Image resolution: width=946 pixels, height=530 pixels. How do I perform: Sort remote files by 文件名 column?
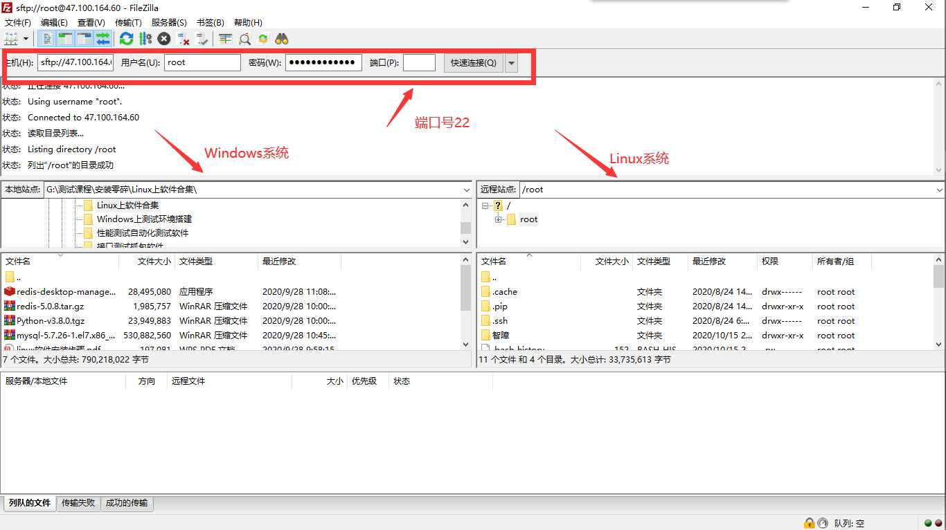pos(528,261)
